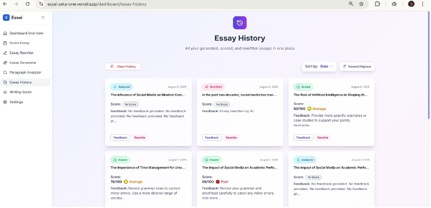Image resolution: width=431 pixels, height=208 pixels.
Task: Reload the page with the refresh icon
Action: coord(28,4)
